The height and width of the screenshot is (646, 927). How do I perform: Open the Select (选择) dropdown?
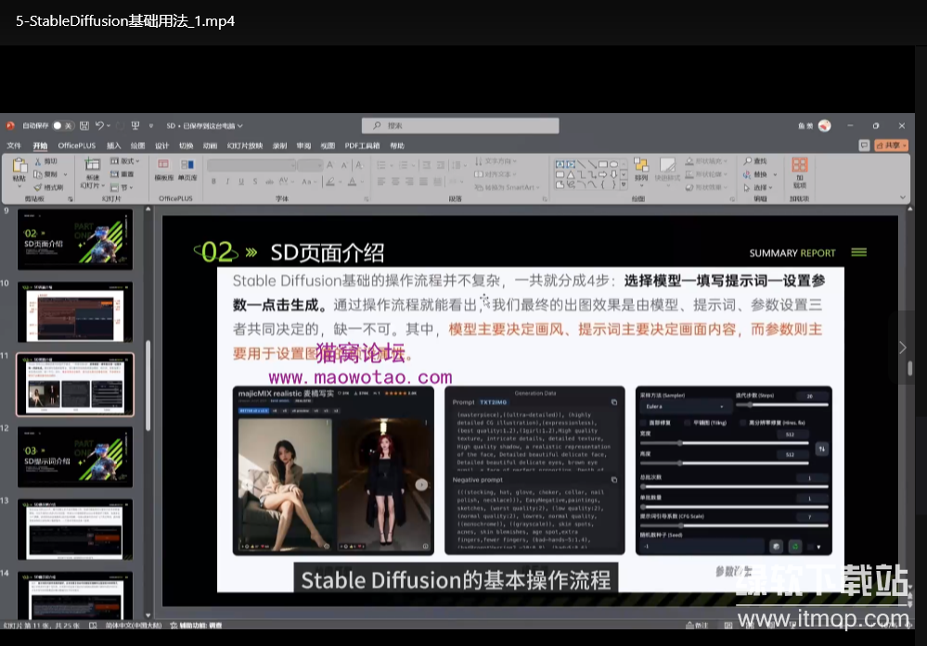pyautogui.click(x=758, y=187)
